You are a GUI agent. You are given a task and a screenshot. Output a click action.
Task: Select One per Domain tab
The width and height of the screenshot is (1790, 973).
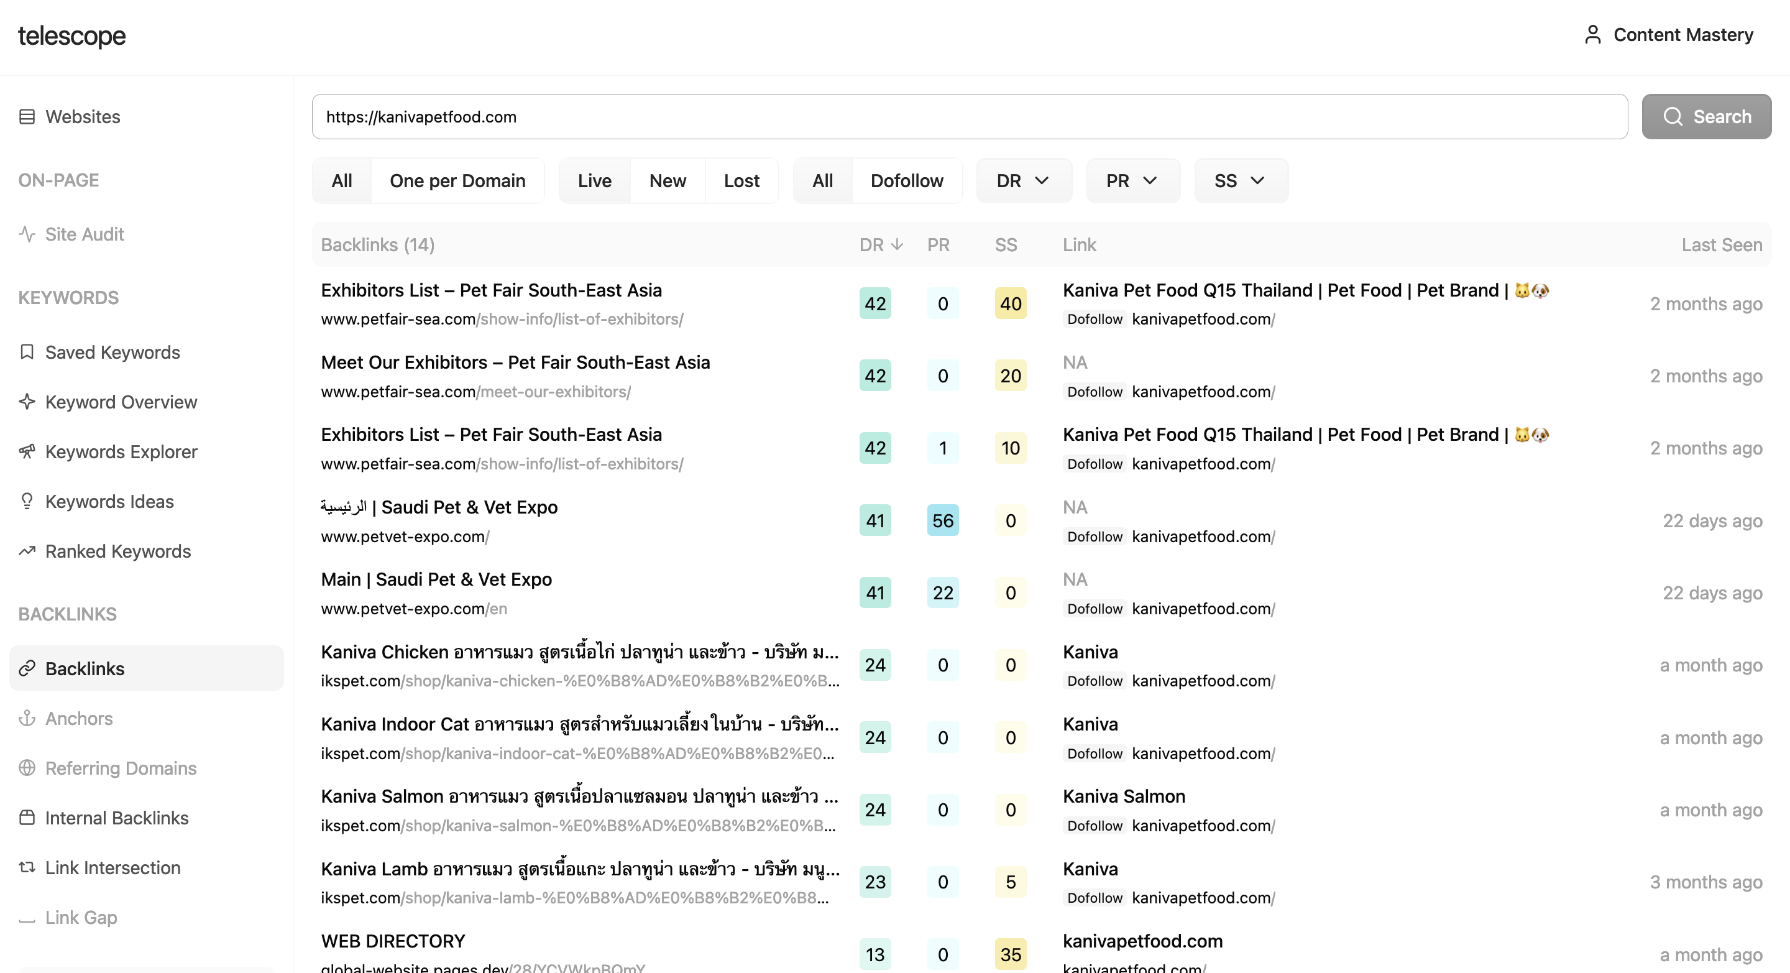tap(457, 181)
